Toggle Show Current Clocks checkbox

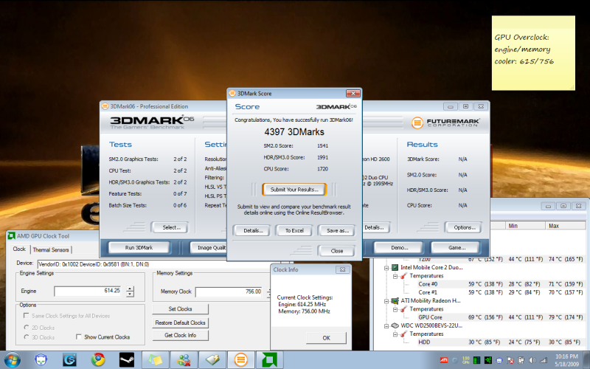point(79,337)
